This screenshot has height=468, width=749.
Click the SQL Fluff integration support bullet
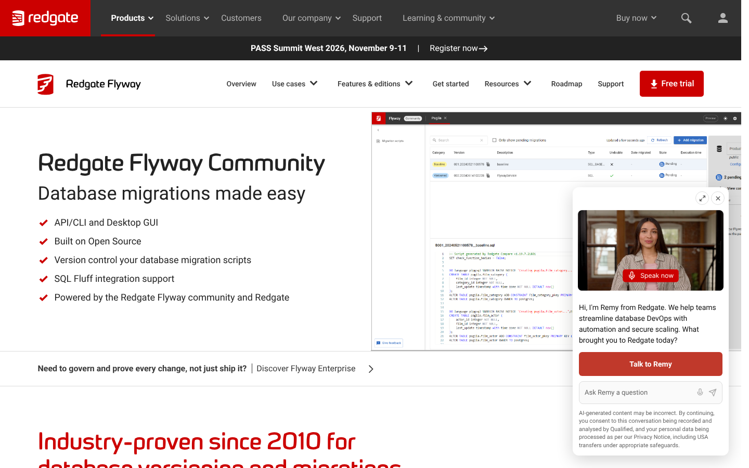114,279
